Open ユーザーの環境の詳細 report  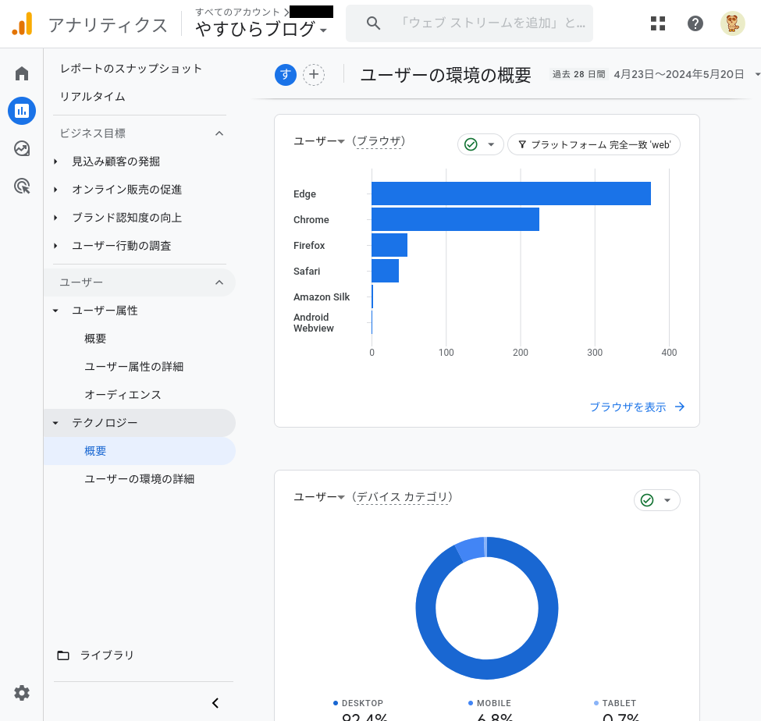(x=139, y=479)
